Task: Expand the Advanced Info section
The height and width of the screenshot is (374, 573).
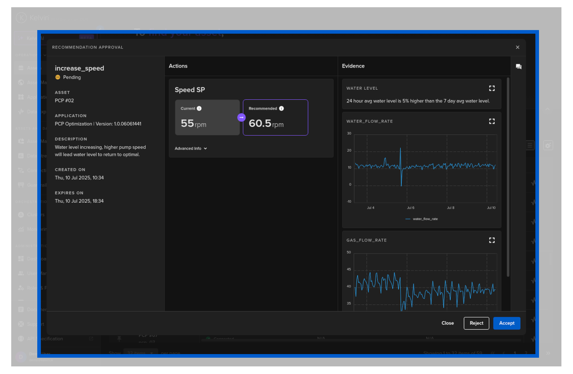Action: coord(191,148)
